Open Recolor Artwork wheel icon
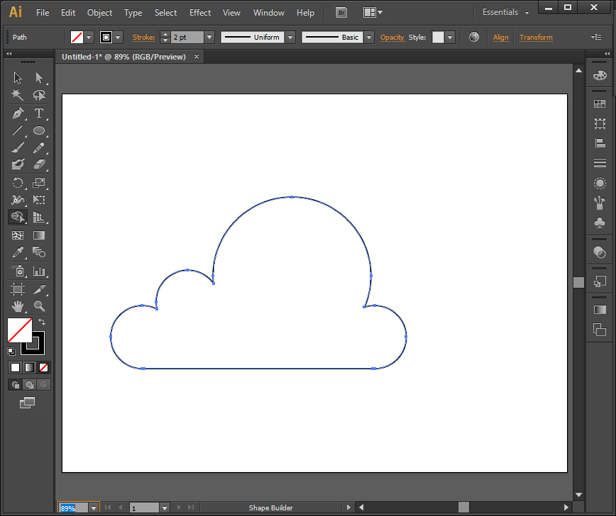The height and width of the screenshot is (516, 616). tap(474, 38)
